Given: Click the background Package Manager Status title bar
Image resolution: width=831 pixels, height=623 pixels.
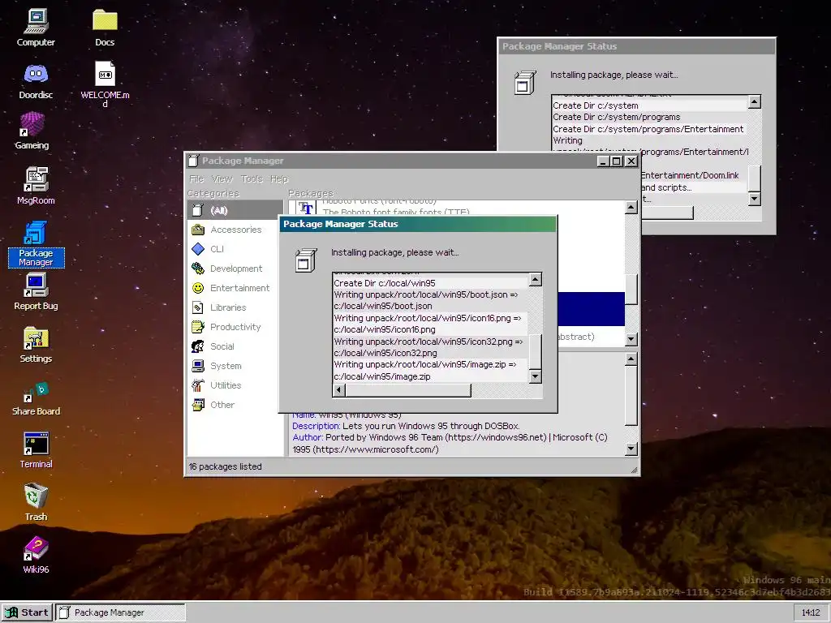Looking at the screenshot, I should (x=636, y=46).
